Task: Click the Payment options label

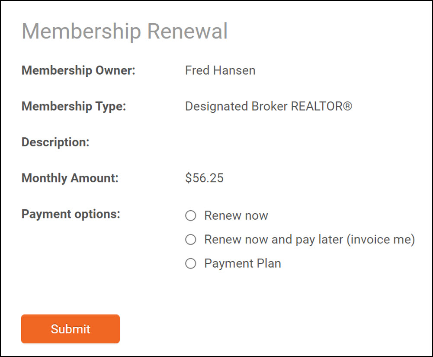Action: tap(71, 214)
